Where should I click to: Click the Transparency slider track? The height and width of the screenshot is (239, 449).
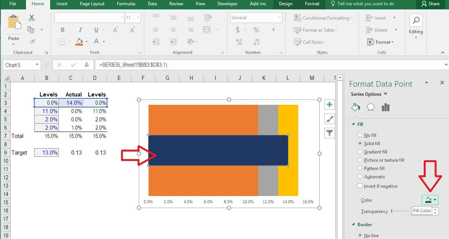(x=400, y=211)
